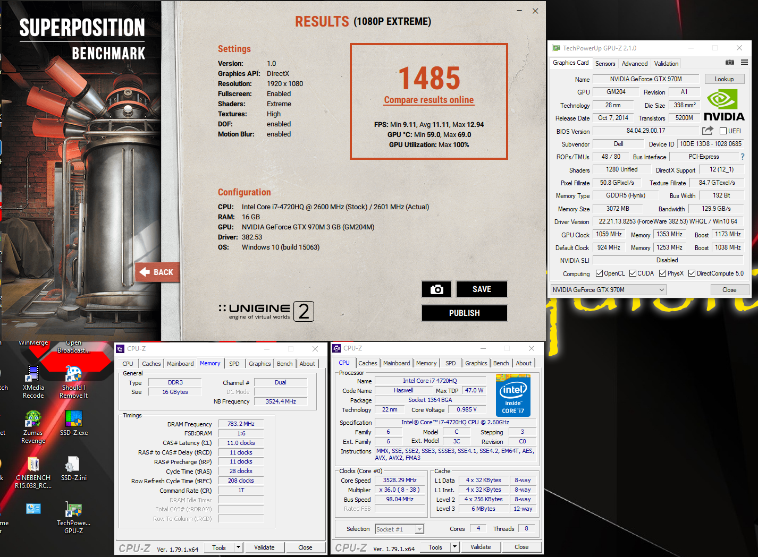Click the Superposition screenshot camera icon
This screenshot has width=758, height=557.
pyautogui.click(x=436, y=289)
